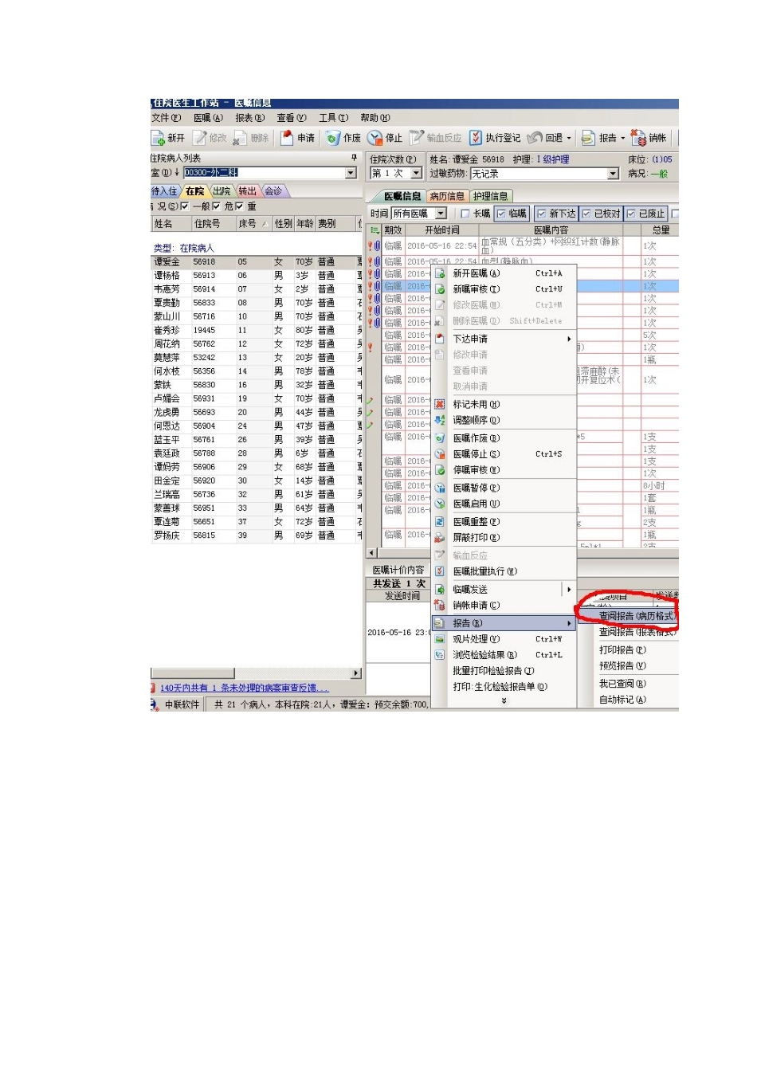Click the 医嘱计价内容 tab

pyautogui.click(x=398, y=570)
